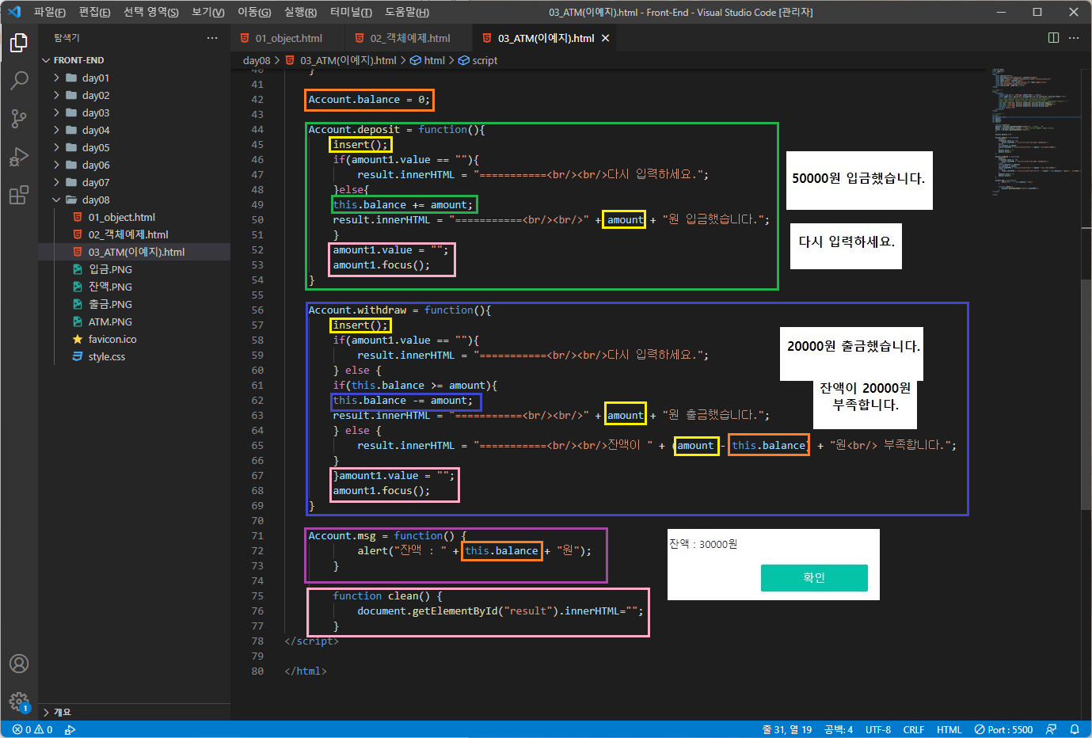The width and height of the screenshot is (1092, 738).
Task: Click day08 in the breadcrumb
Action: click(x=257, y=60)
